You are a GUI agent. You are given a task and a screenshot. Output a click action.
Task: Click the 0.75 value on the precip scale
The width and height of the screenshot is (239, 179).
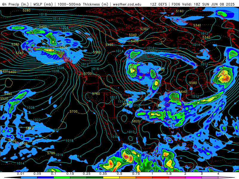[136, 174]
